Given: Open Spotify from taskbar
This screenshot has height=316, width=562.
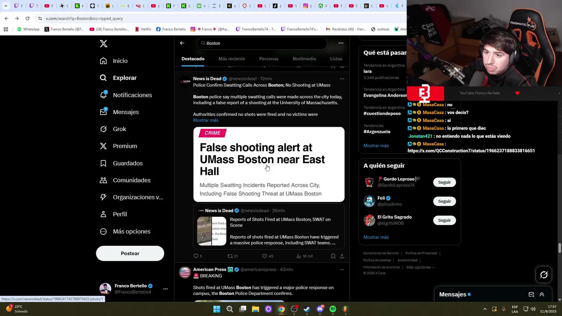Looking at the screenshot, I should 333,309.
